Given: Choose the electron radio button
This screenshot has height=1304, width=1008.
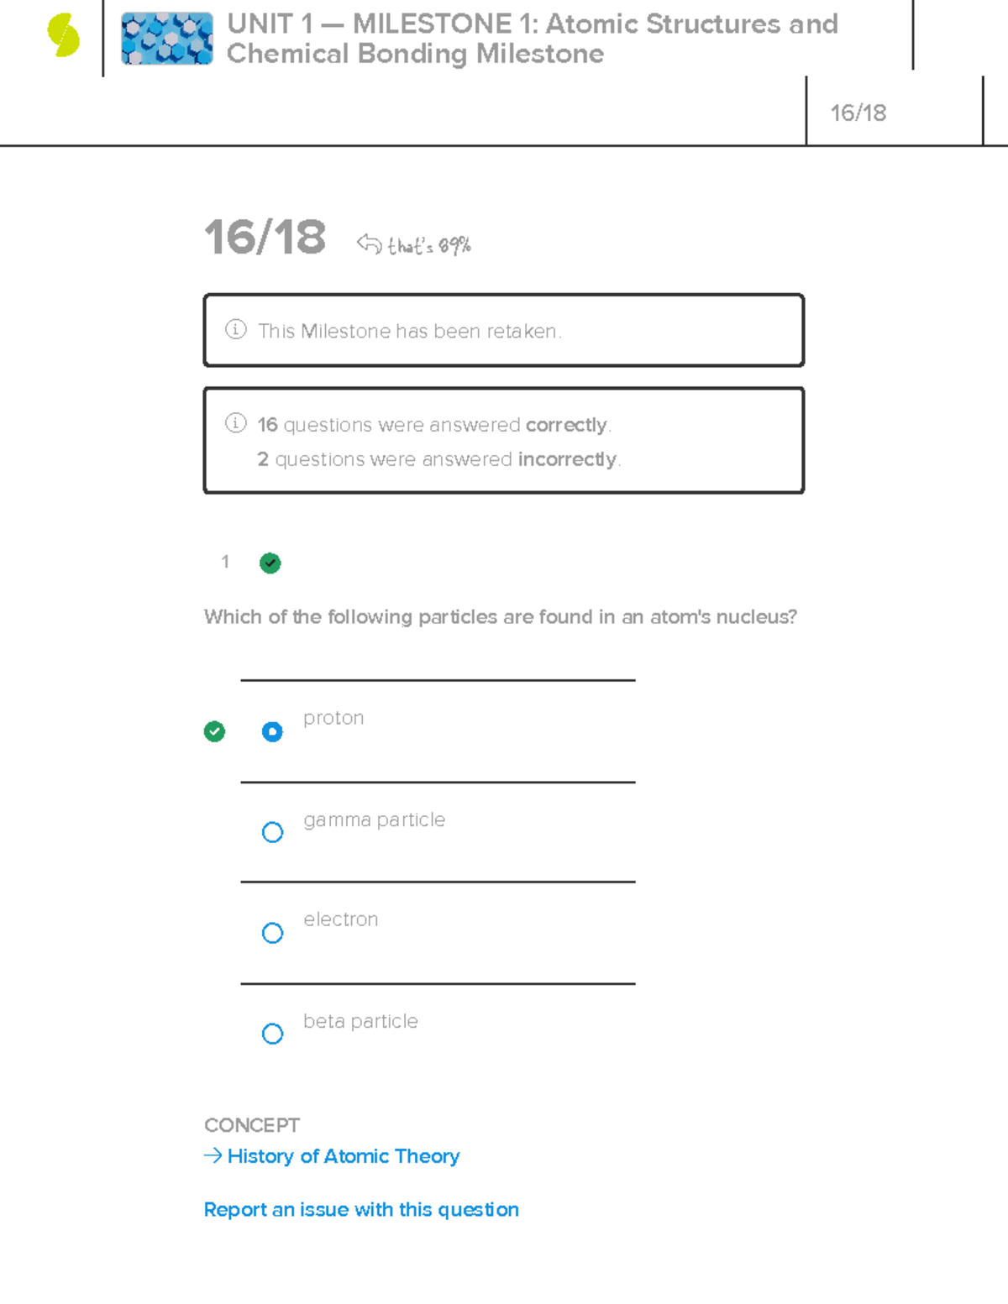Looking at the screenshot, I should point(272,933).
